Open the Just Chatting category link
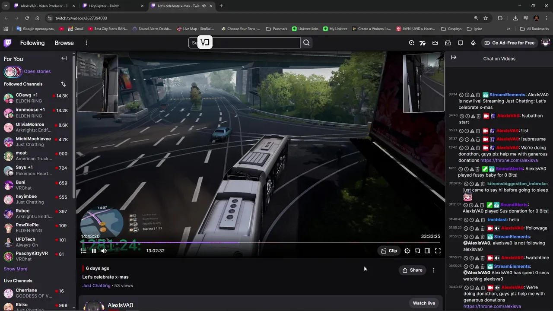 point(96,286)
